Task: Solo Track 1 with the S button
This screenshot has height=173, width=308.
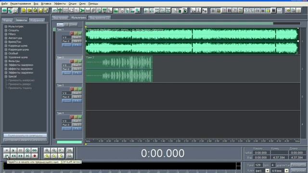Action: pos(76,33)
